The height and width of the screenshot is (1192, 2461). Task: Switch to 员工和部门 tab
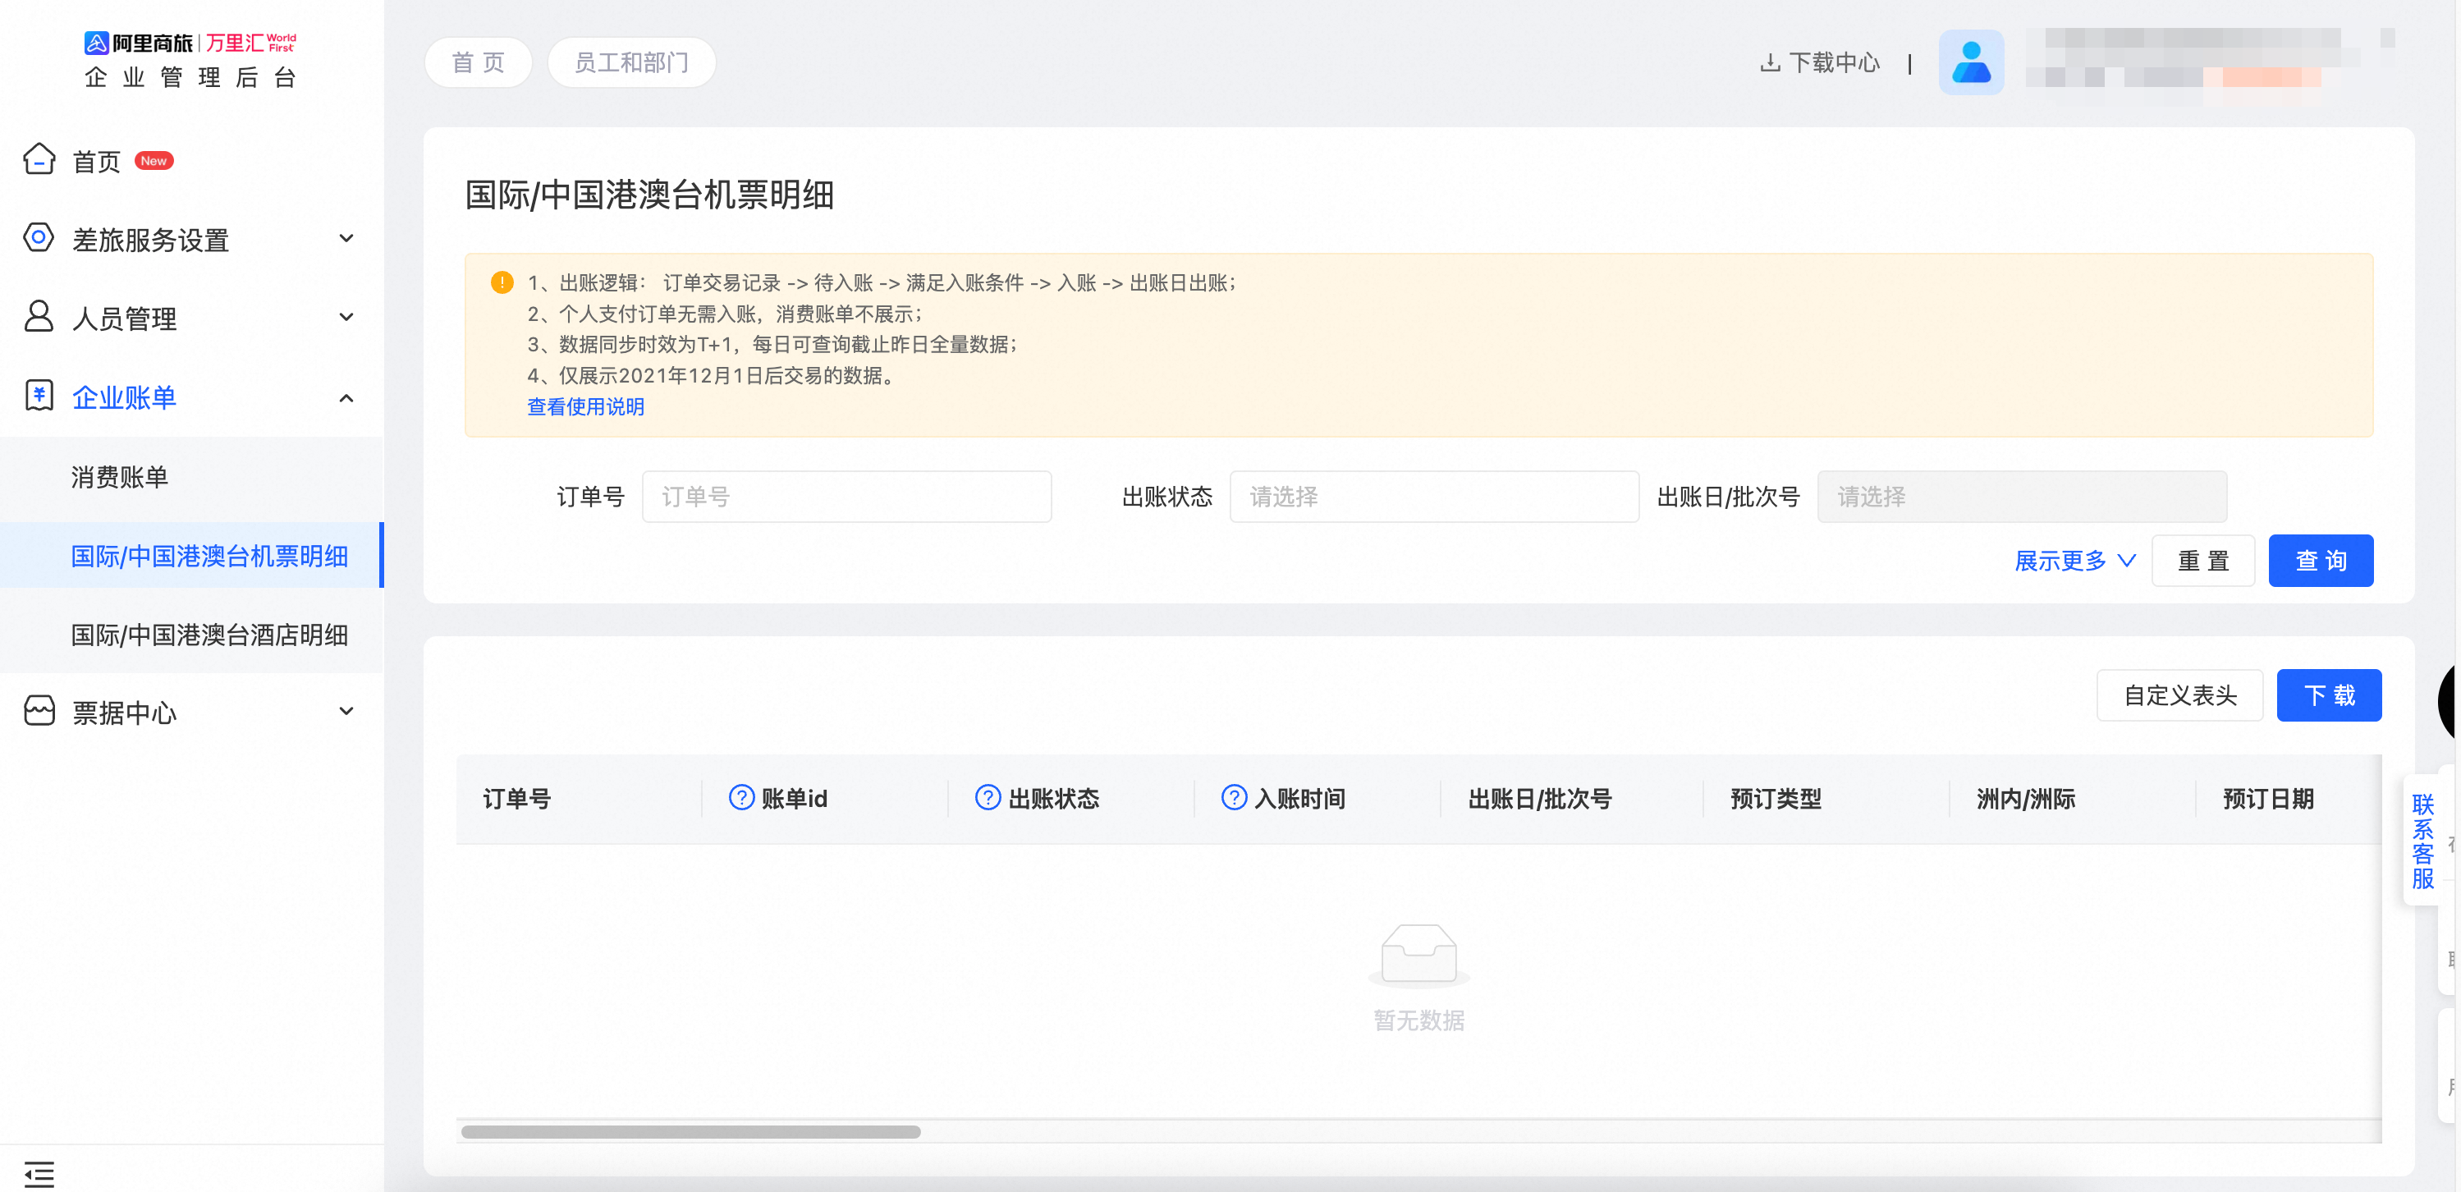pos(631,63)
